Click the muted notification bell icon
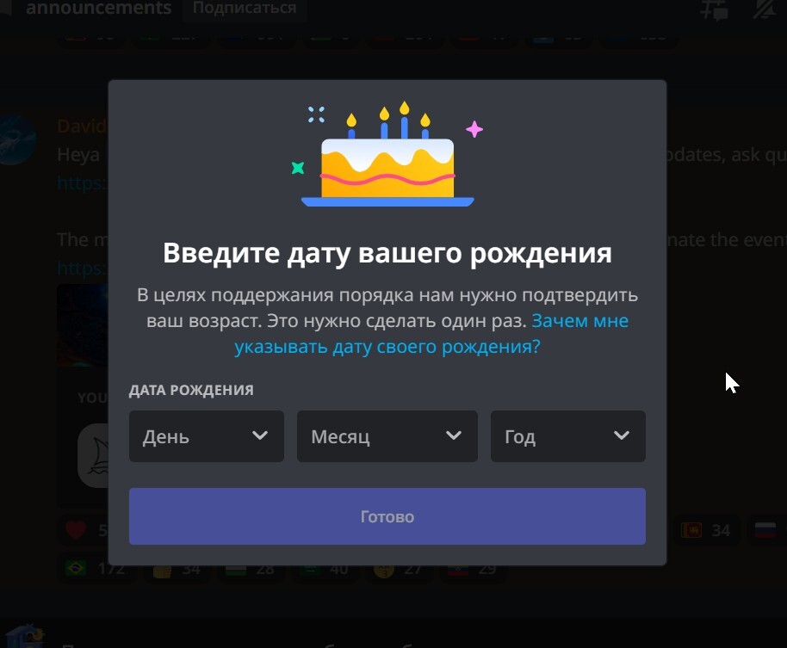 tap(765, 8)
